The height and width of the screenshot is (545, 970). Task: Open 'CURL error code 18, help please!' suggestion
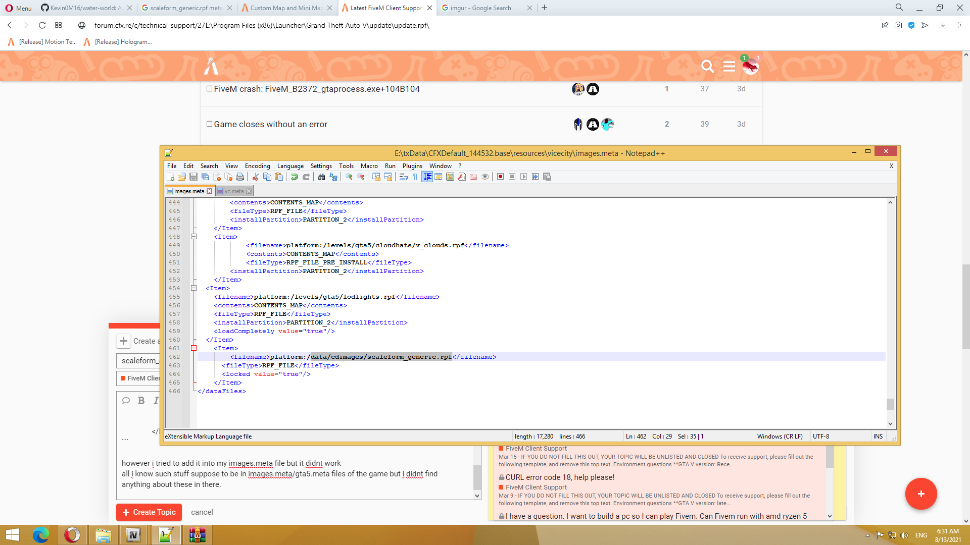pos(560,477)
